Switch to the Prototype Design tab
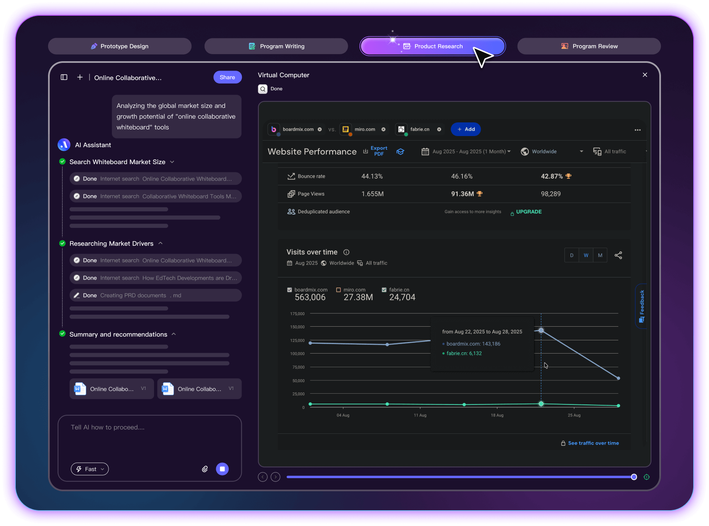This screenshot has height=526, width=709. point(120,46)
